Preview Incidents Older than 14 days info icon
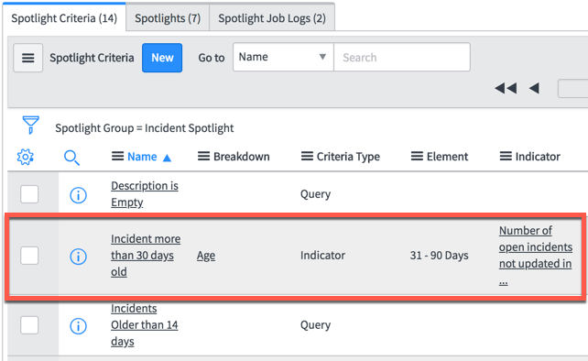The image size is (588, 361). [x=79, y=326]
